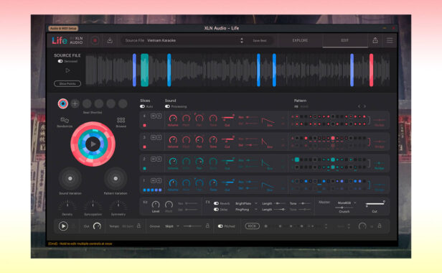The height and width of the screenshot is (273, 442).
Task: Adjust the Master Crunch slider
Action: (x=344, y=208)
